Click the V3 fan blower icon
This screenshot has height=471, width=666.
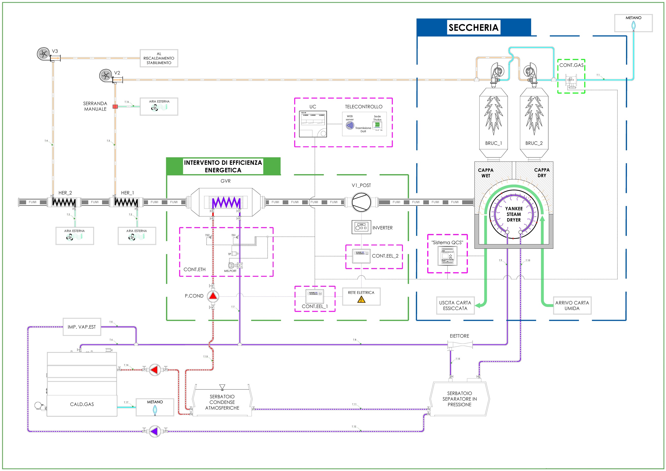tap(44, 54)
